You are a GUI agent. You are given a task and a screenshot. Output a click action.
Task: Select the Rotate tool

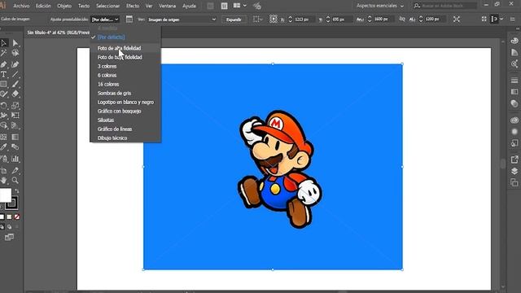pos(4,106)
